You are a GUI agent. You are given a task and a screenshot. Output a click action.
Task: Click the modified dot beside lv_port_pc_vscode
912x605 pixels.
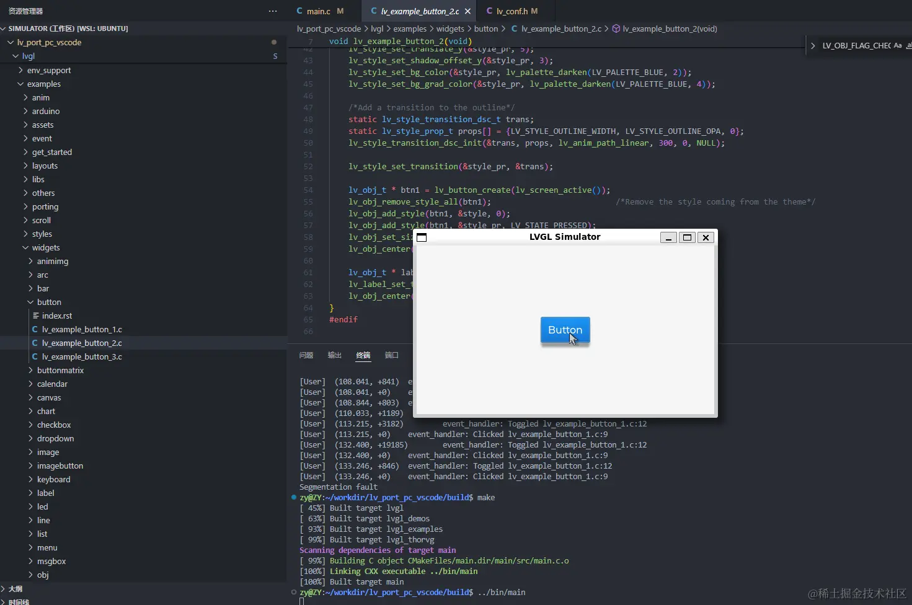click(x=274, y=42)
